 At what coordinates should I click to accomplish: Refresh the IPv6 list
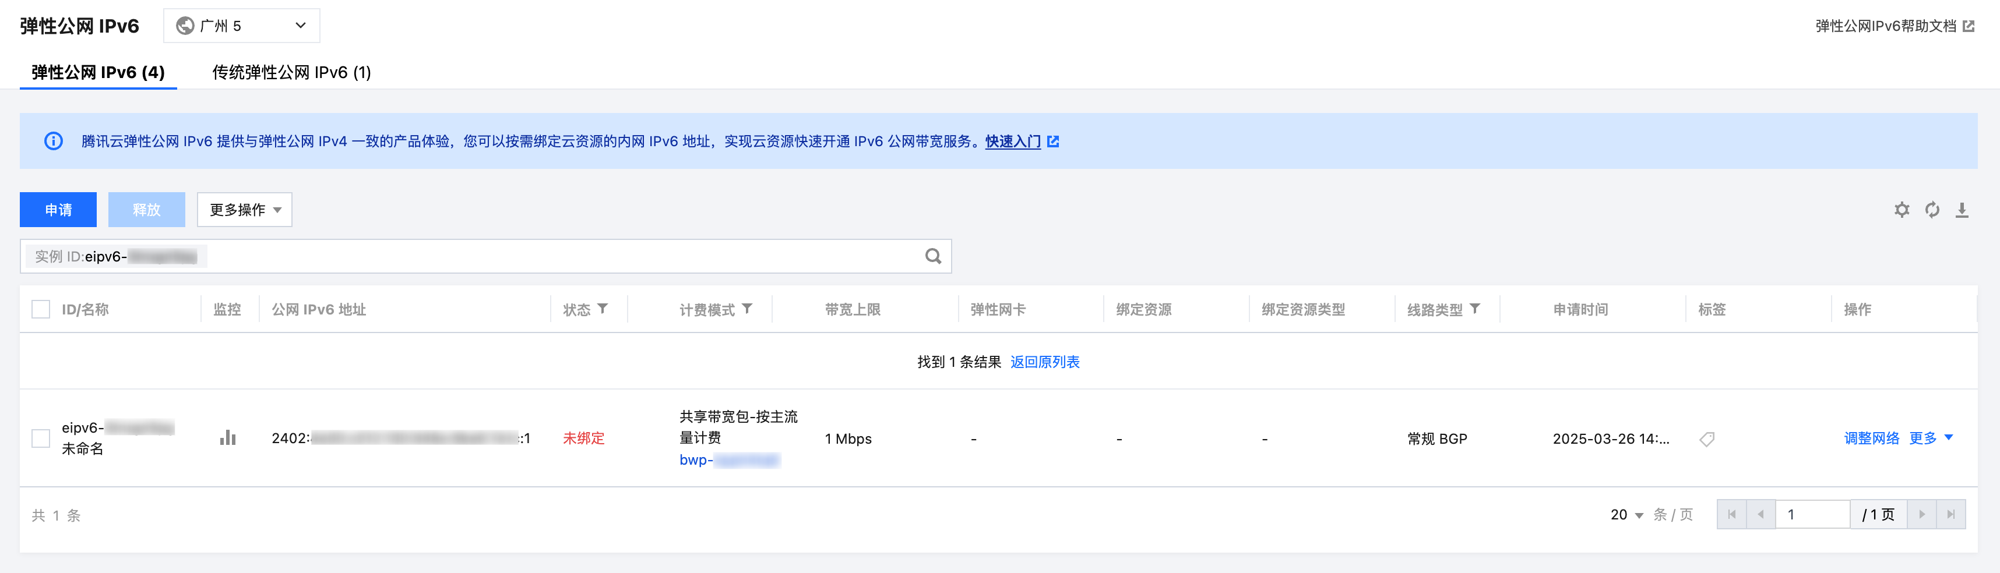[1932, 210]
